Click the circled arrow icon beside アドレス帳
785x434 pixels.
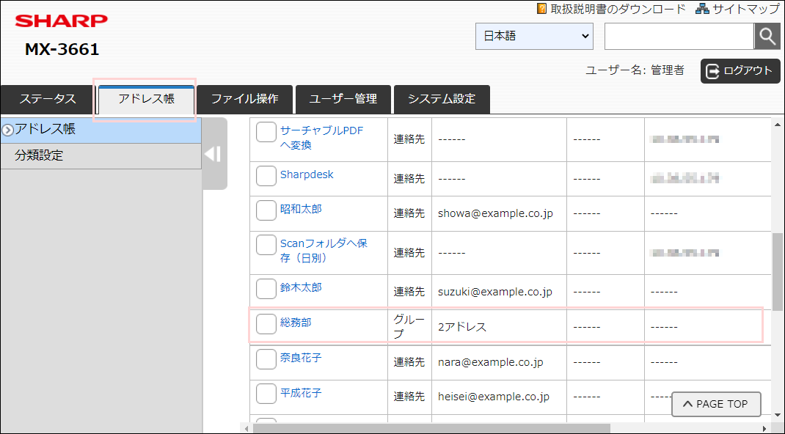coord(7,130)
